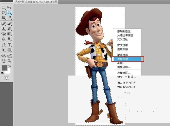Select the Clone Stamp tool

click(3, 28)
